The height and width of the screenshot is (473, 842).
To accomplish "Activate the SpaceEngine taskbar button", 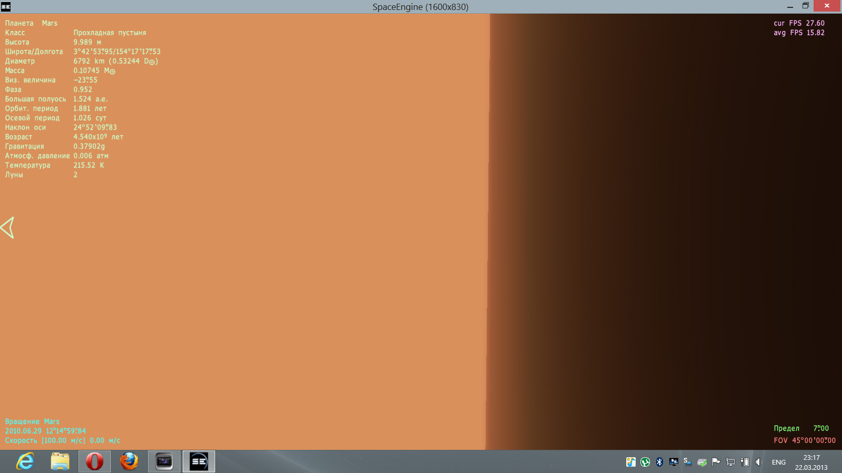I will (x=199, y=461).
